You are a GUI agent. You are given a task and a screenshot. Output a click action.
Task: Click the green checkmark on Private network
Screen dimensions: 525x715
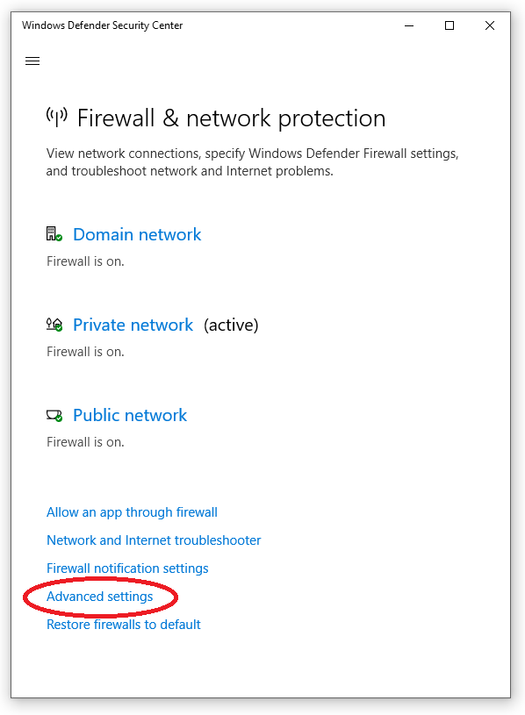60,330
